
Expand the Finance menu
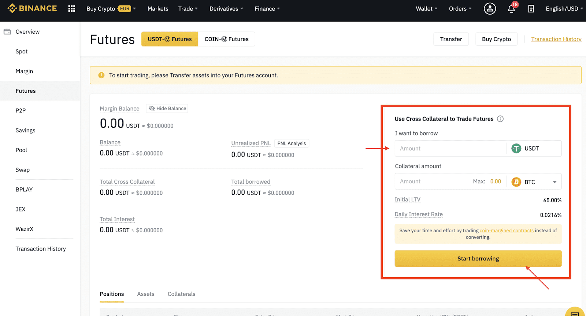pyautogui.click(x=267, y=8)
